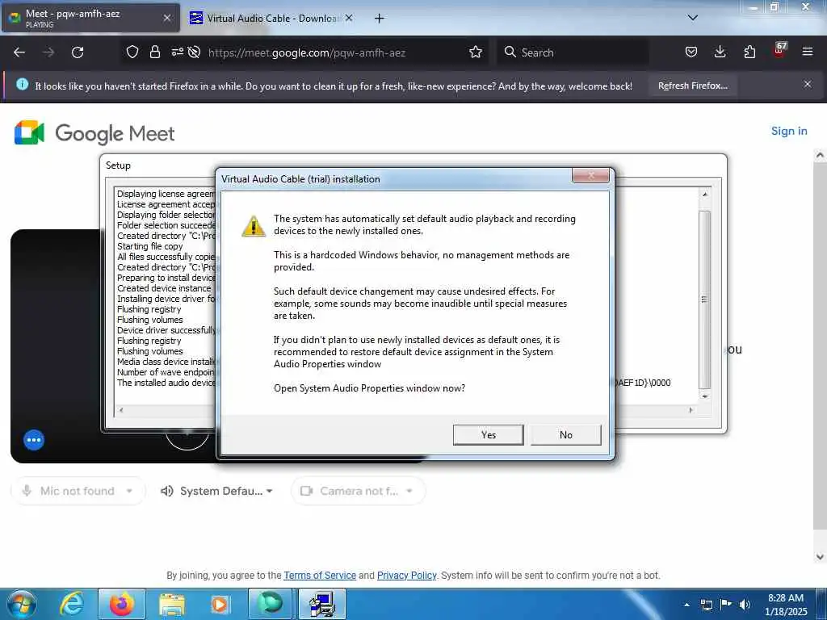The height and width of the screenshot is (620, 827).
Task: Open the Camera not found dropdown
Action: tap(358, 491)
